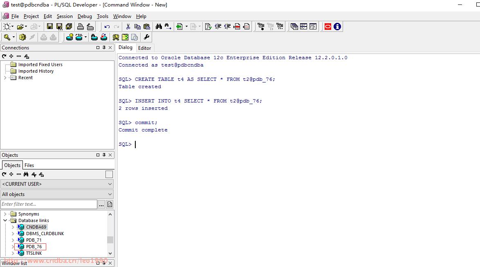Click the Paste clipboard icon

(147, 27)
